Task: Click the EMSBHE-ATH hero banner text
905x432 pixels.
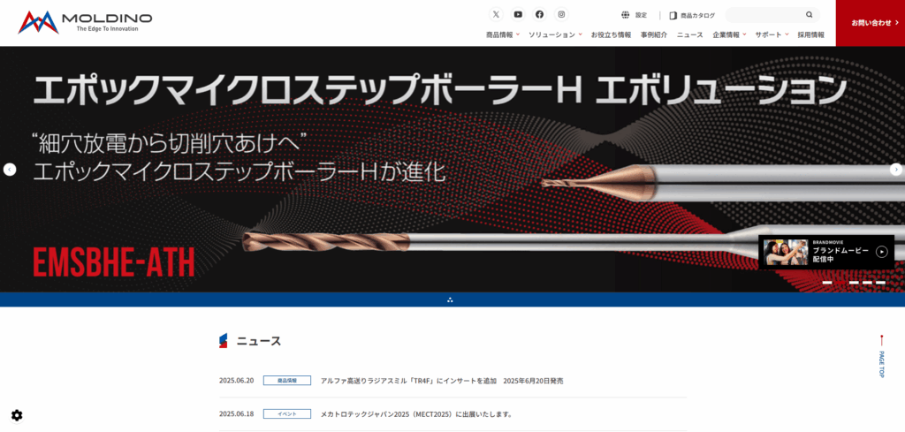Action: point(113,262)
